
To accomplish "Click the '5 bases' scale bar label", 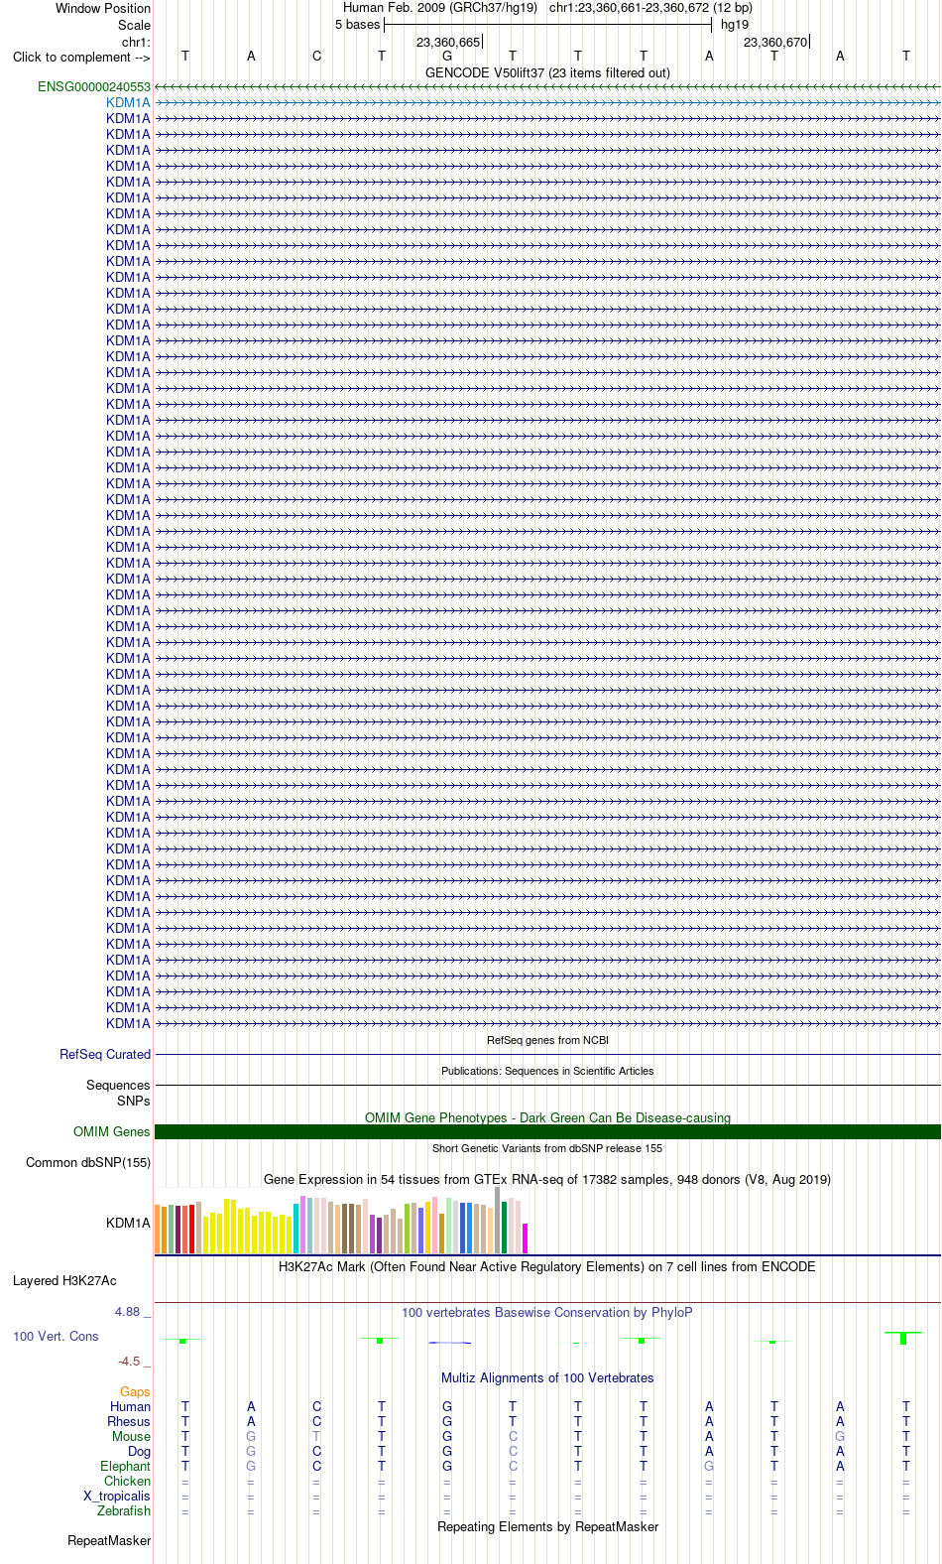I will coord(357,25).
